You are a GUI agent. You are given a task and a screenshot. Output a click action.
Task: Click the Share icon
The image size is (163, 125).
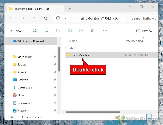click(x=81, y=31)
